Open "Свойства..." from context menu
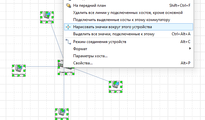This screenshot has height=120, width=205. tap(129, 63)
